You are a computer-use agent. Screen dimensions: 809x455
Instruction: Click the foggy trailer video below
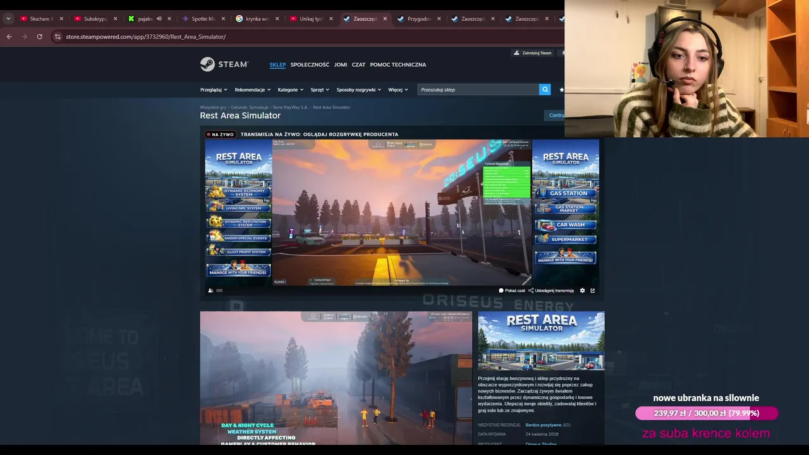tap(336, 378)
